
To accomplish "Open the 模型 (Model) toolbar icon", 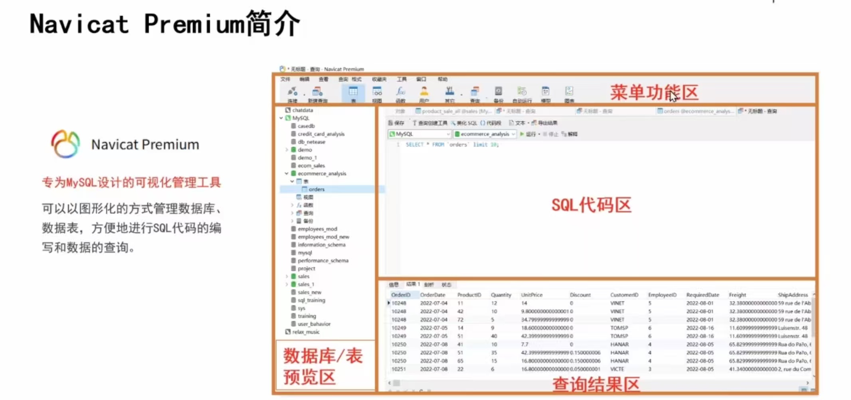I will click(x=546, y=95).
